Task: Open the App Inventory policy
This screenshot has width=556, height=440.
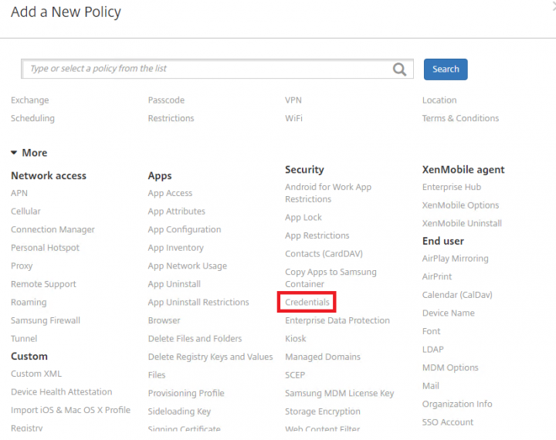Action: click(x=175, y=248)
